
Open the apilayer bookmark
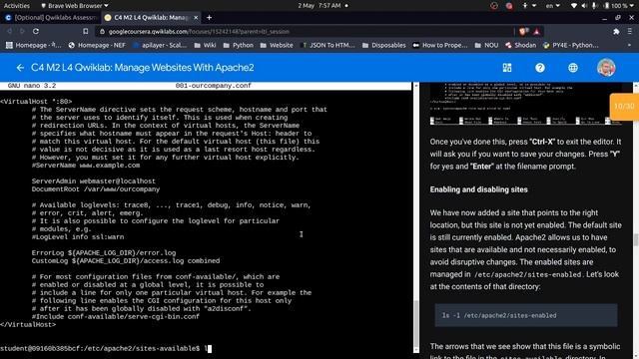(160, 45)
